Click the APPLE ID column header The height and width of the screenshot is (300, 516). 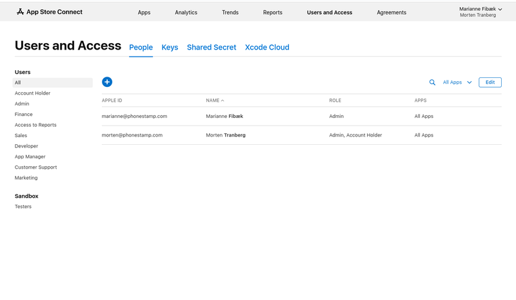[112, 100]
